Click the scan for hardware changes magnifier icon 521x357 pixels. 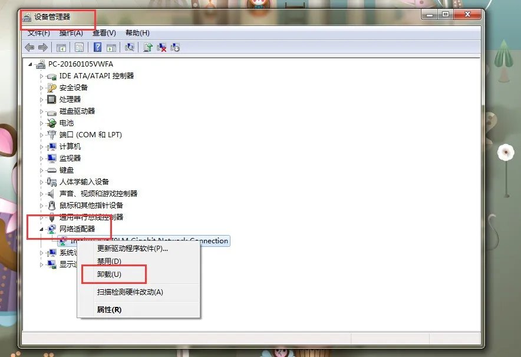(x=130, y=47)
